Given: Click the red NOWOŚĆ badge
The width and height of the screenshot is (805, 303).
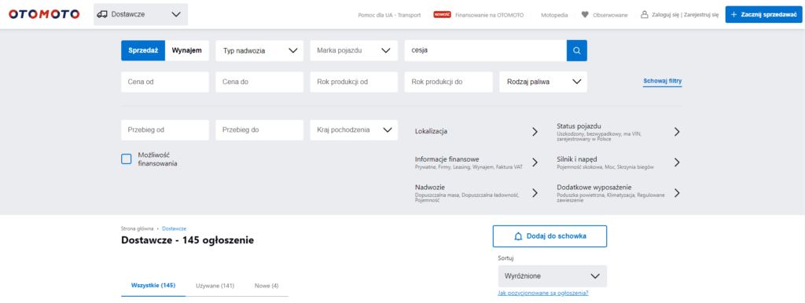Looking at the screenshot, I should coord(442,15).
